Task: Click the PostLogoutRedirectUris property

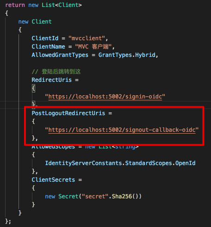Action: [x=68, y=113]
